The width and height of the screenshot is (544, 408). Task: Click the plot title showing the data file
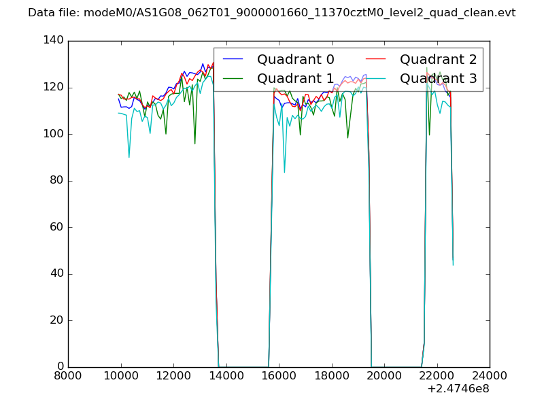pos(271,13)
